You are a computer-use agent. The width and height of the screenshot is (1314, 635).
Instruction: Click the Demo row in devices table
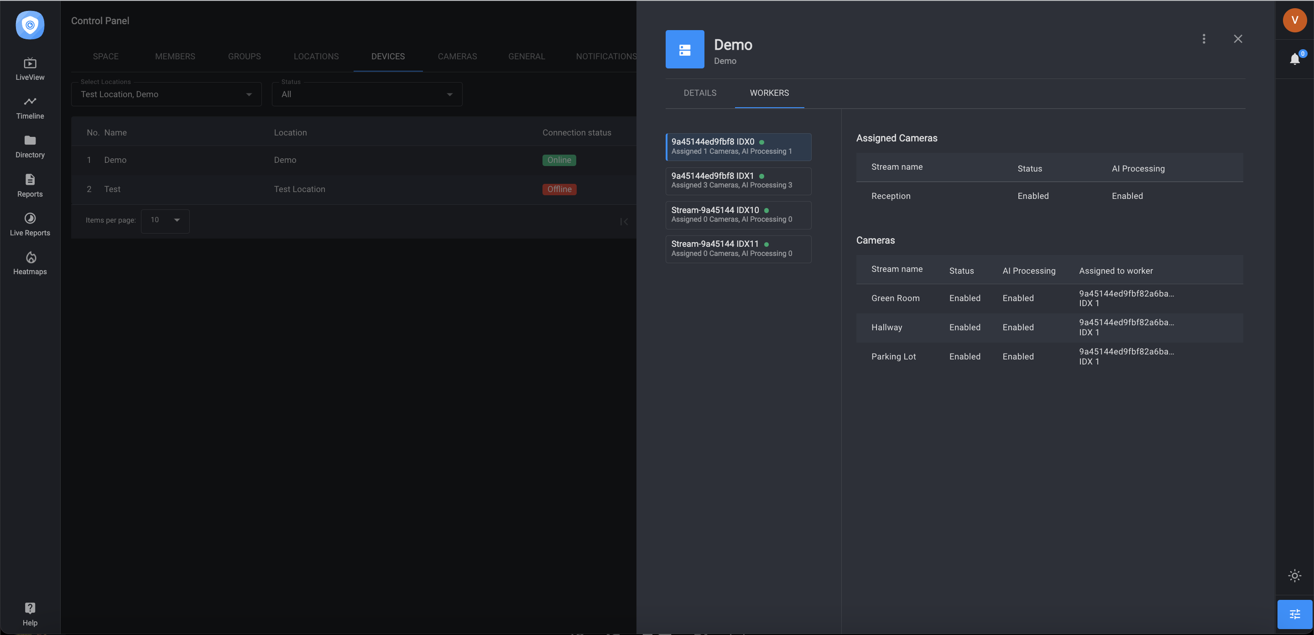pyautogui.click(x=354, y=160)
